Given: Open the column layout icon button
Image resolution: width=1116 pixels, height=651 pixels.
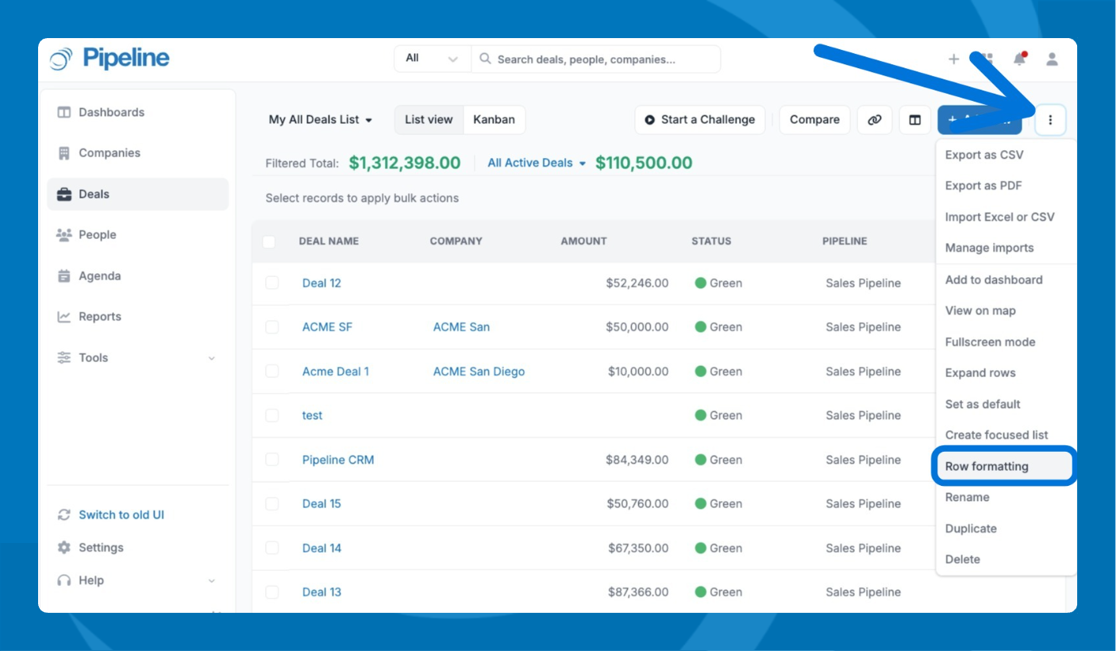Looking at the screenshot, I should click(x=915, y=120).
